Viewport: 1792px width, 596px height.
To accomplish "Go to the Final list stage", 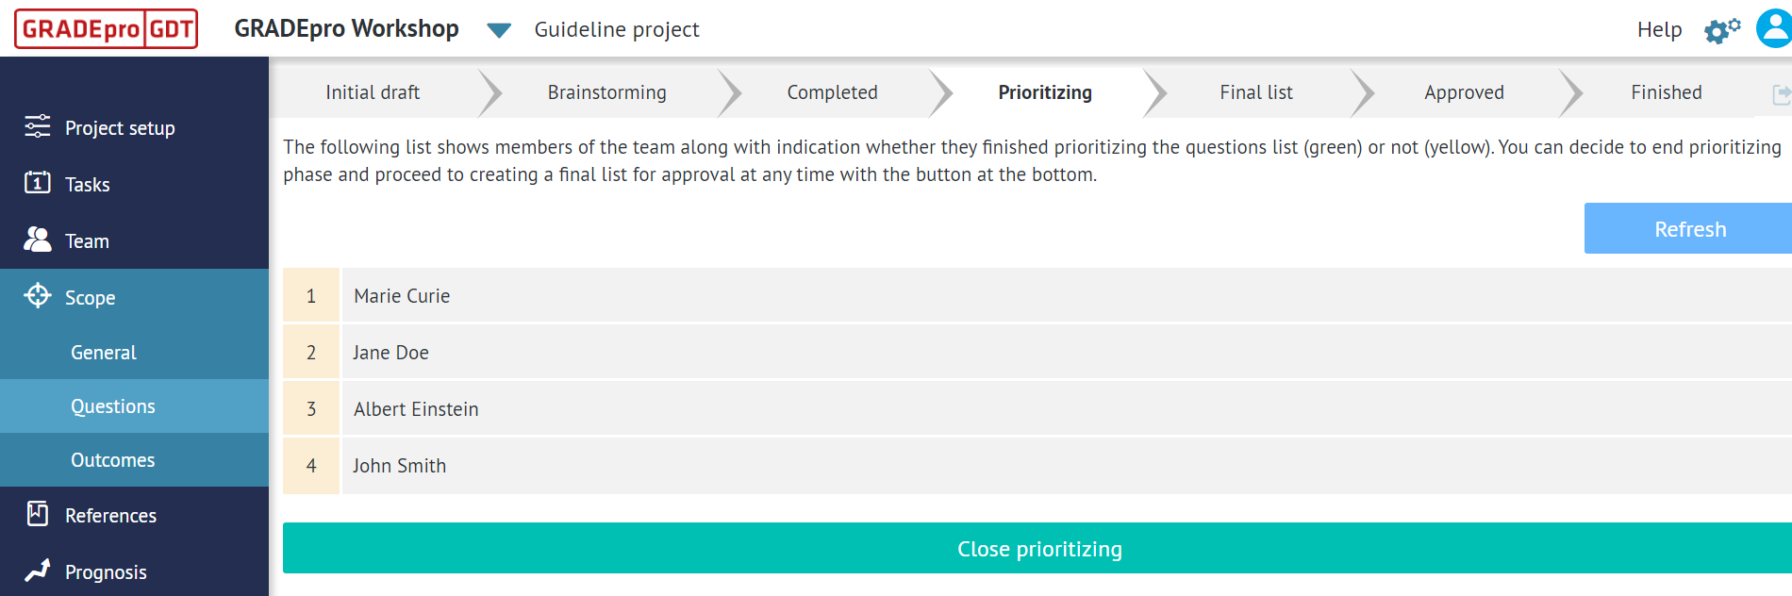I will click(x=1256, y=92).
